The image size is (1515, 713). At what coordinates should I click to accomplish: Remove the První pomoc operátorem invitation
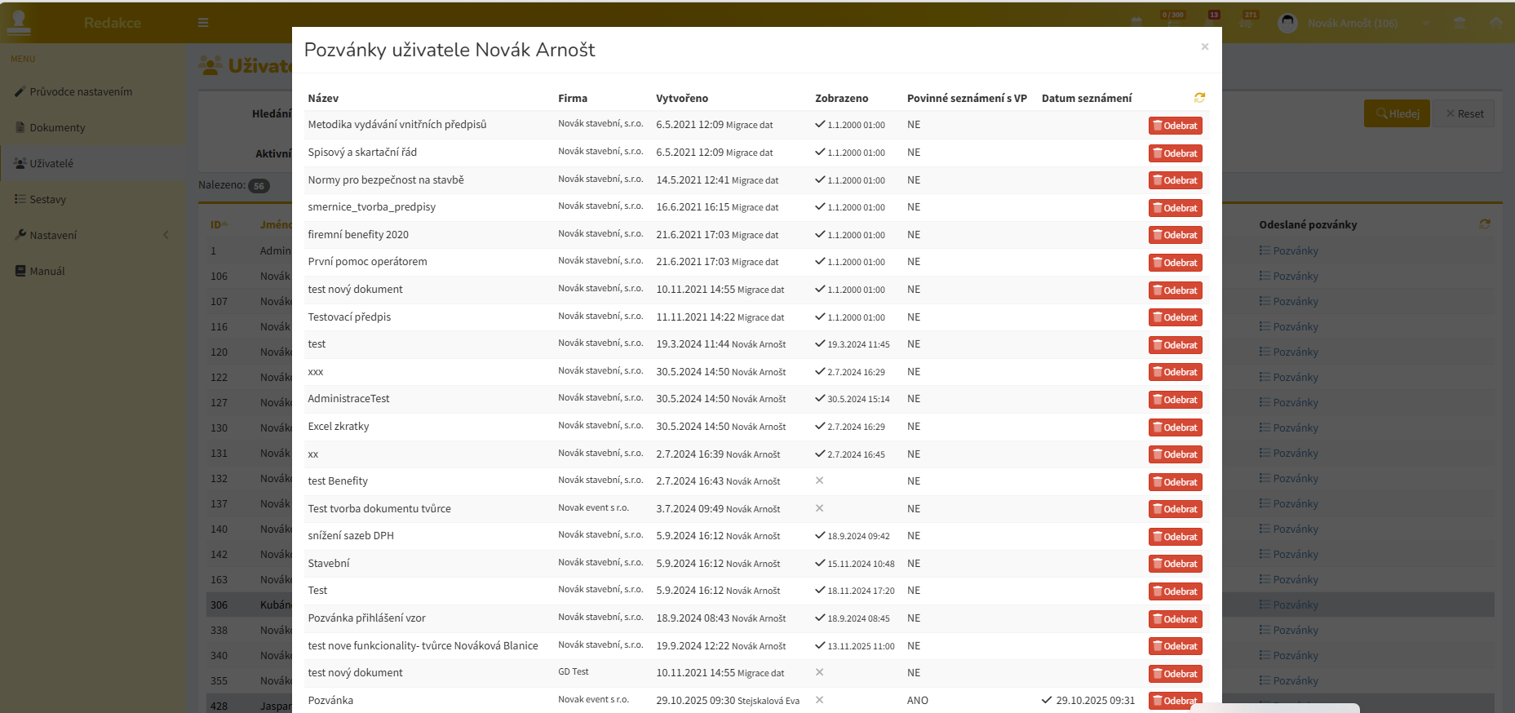(1175, 263)
